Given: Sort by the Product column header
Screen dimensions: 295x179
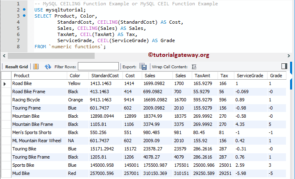Looking at the screenshot, I should [x=22, y=76].
